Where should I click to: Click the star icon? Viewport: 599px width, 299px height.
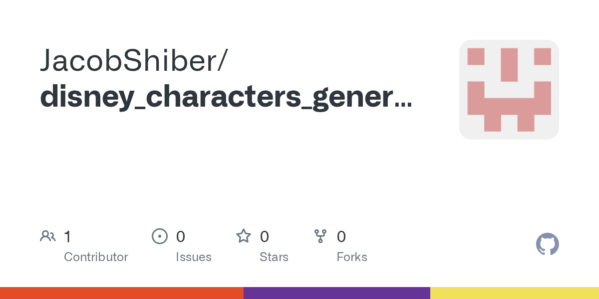point(244,236)
